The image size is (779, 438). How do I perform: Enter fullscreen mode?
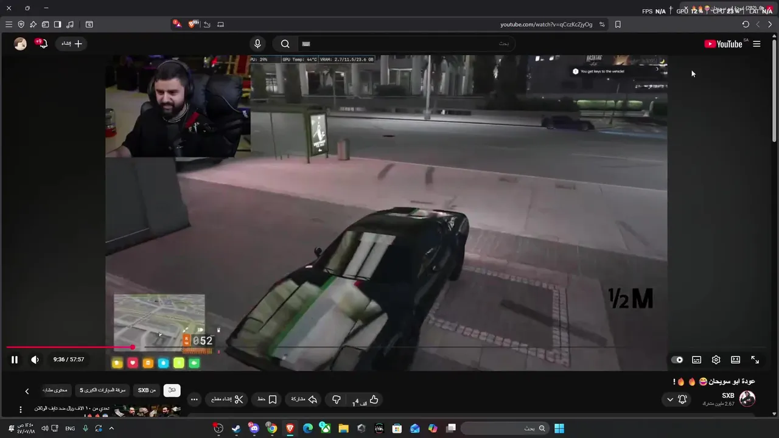pos(755,360)
